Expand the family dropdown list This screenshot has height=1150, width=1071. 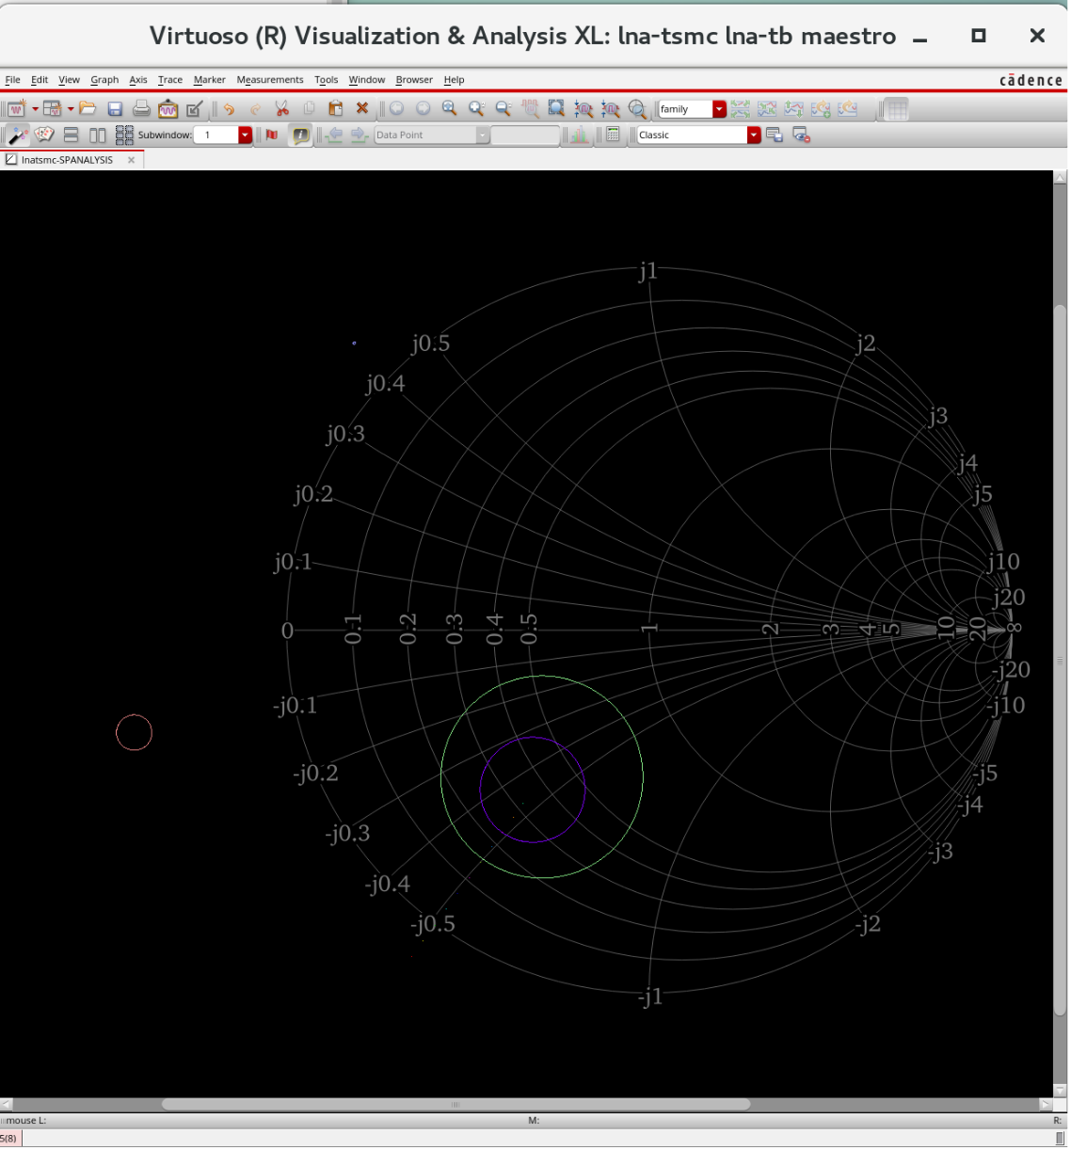(720, 109)
